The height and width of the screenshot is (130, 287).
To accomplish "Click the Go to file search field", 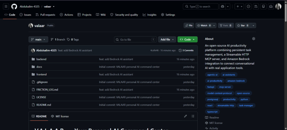I will pyautogui.click(x=135, y=39).
